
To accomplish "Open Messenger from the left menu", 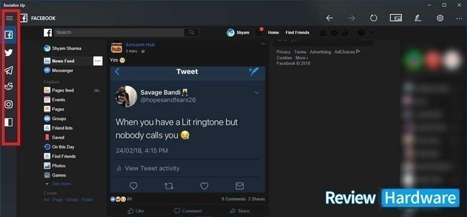I will [x=59, y=70].
